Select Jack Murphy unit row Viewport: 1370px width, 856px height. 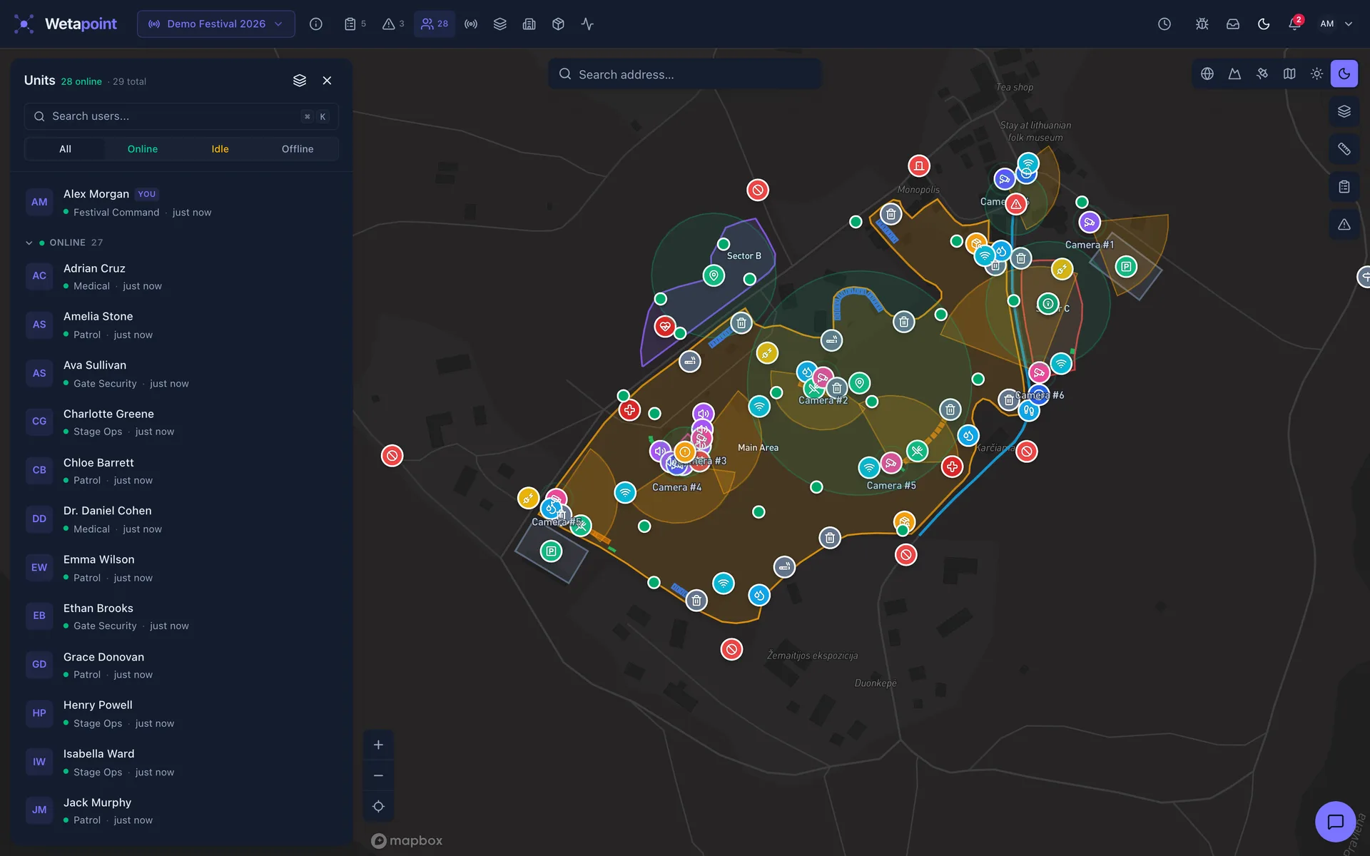[181, 811]
